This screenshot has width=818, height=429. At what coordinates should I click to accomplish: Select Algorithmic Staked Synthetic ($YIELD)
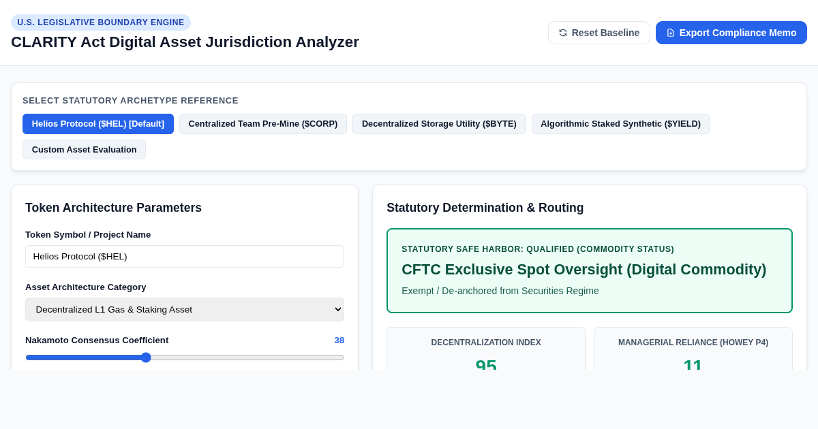[x=621, y=124]
